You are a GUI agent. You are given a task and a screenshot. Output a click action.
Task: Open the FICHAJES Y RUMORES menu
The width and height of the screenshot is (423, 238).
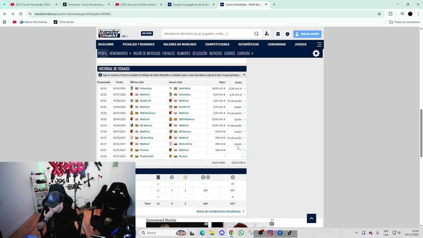(x=138, y=44)
